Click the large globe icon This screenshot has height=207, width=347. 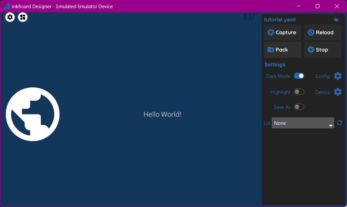[33, 114]
